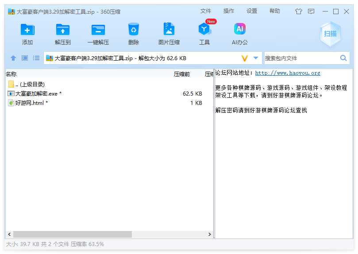This screenshot has width=358, height=254.
Task: Click the skin (shirt) icon in title bar
Action: coord(299,11)
